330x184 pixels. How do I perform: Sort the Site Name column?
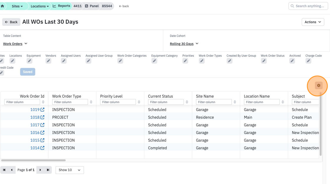point(235,102)
